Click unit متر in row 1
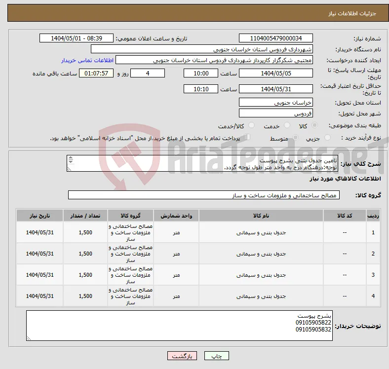389x369 pixels. [176, 233]
